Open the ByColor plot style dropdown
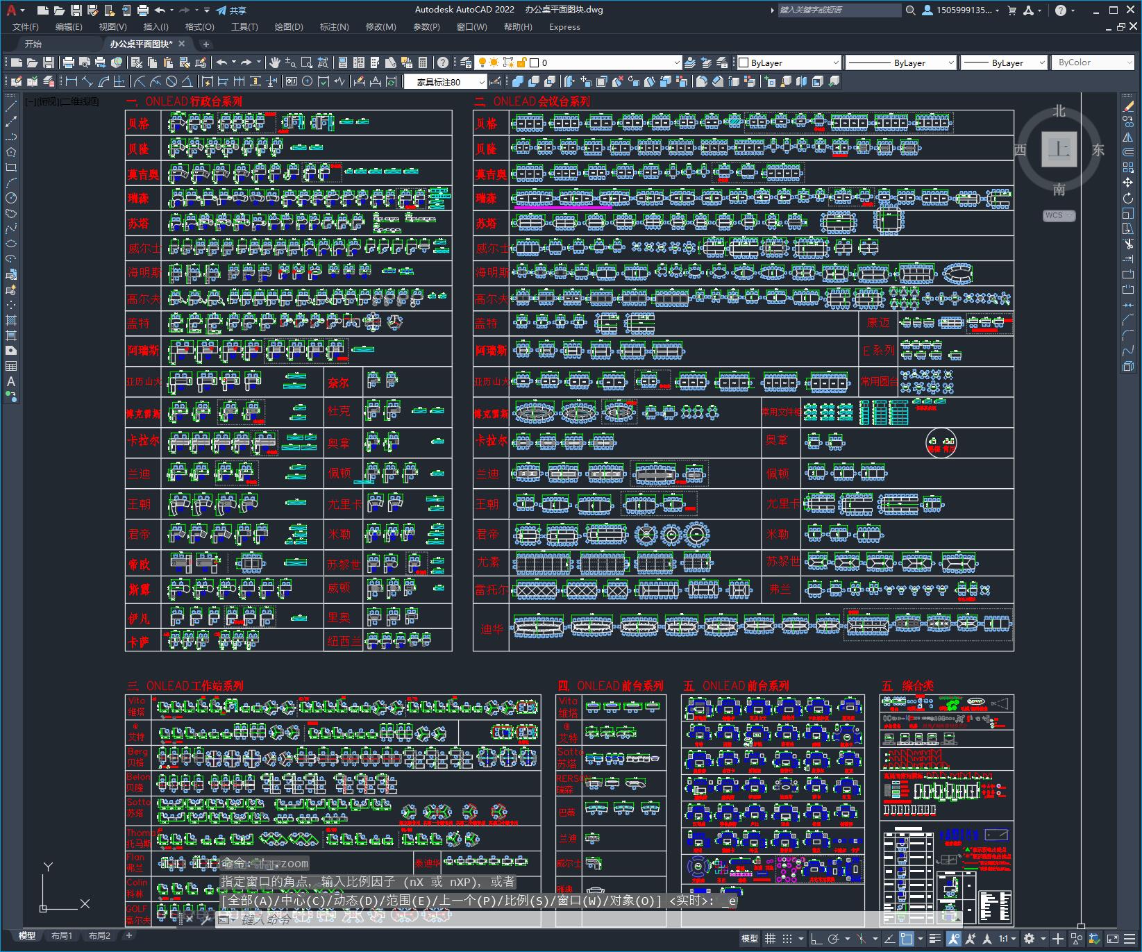This screenshot has width=1142, height=952. (x=1093, y=62)
